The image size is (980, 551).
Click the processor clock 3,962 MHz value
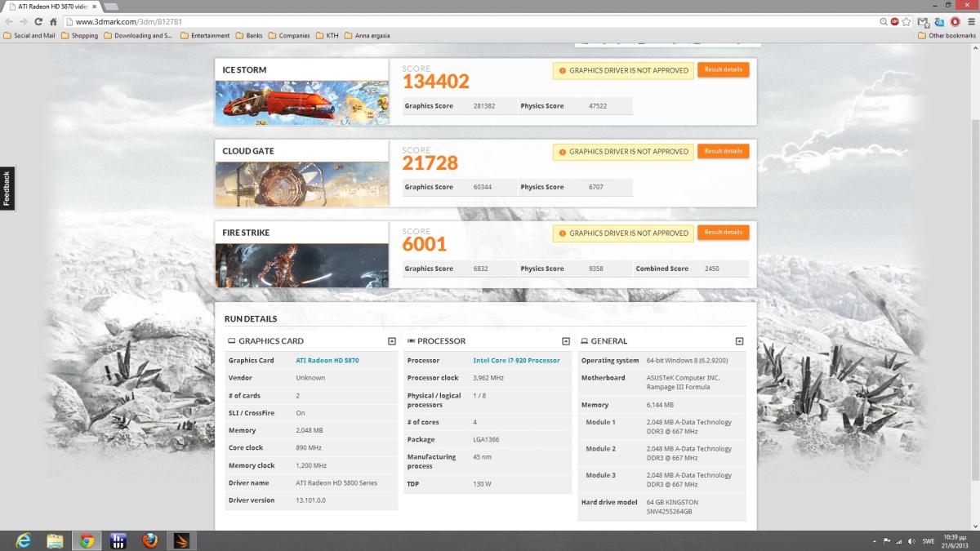(x=488, y=378)
